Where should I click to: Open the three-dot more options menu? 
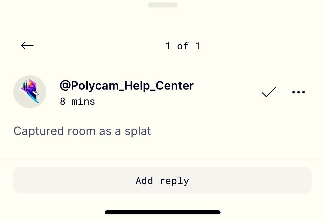(299, 92)
